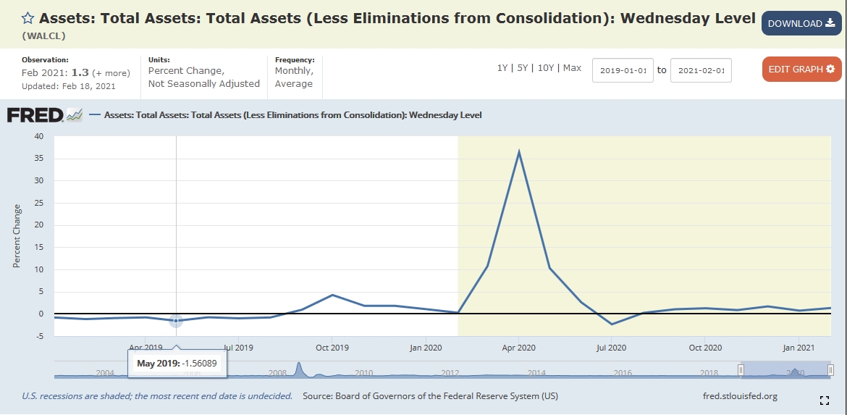Choose the 10Y time range
This screenshot has width=847, height=415.
545,68
